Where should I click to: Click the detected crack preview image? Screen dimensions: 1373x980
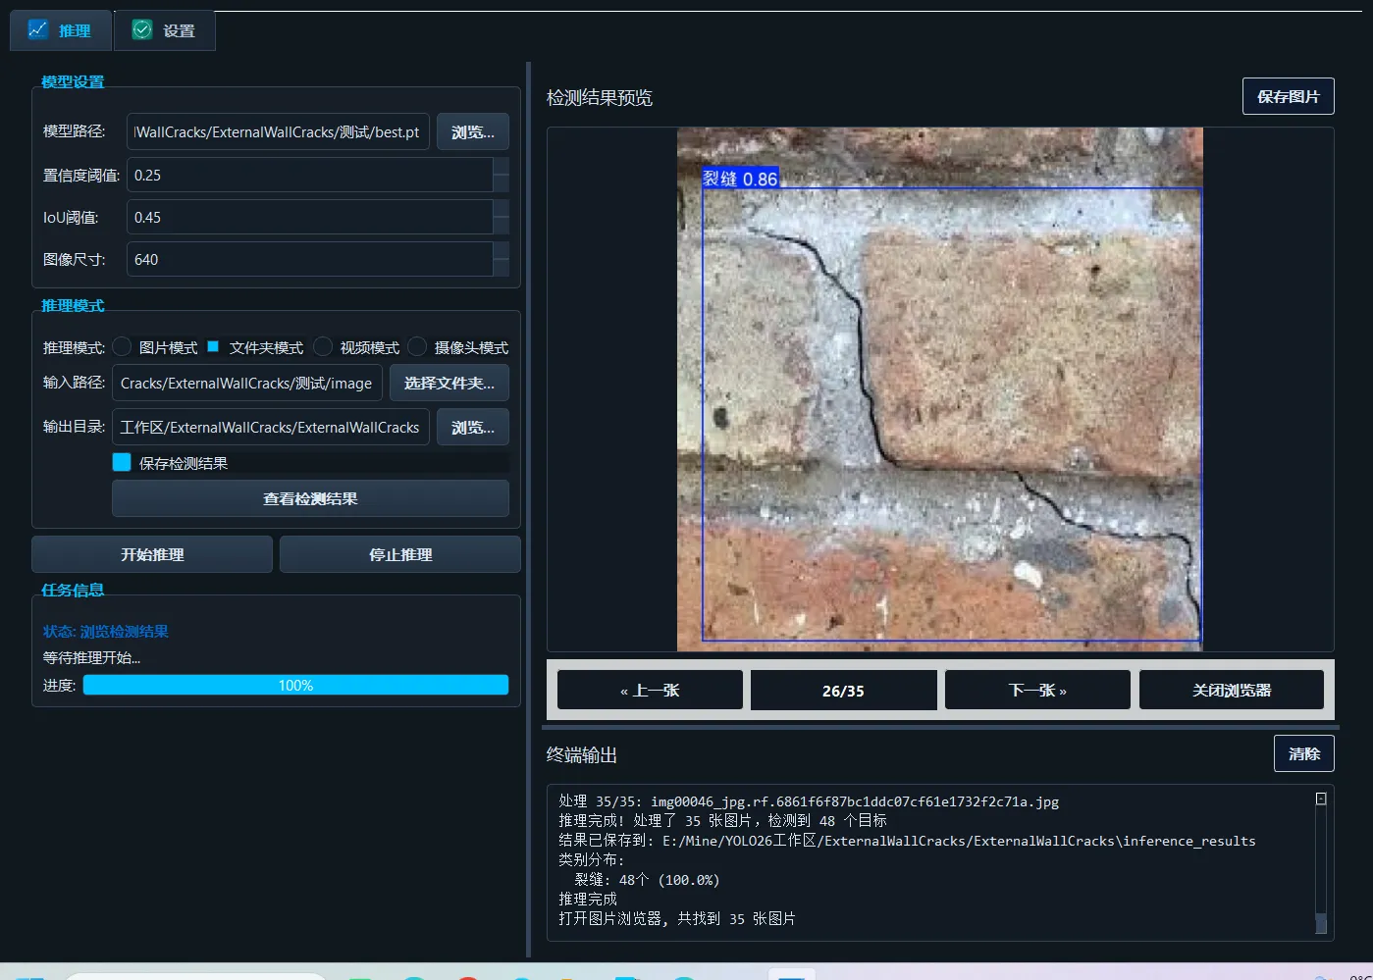pos(940,389)
